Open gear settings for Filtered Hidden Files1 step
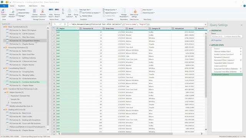This screenshot has height=138, width=246. 241,51
